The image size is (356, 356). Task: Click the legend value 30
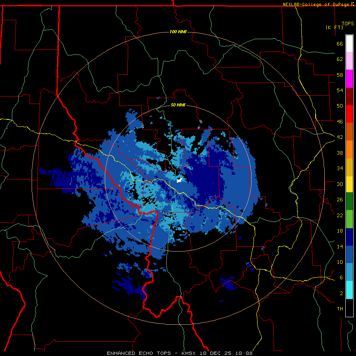[x=340, y=184]
